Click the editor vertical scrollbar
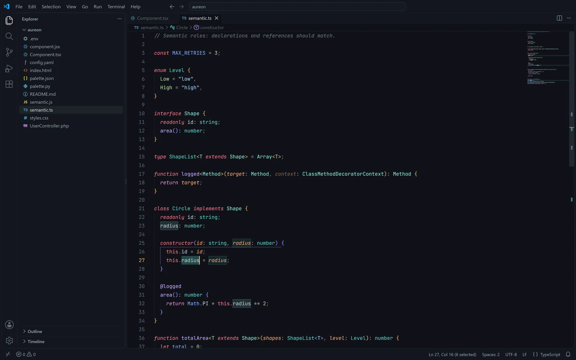 coord(572,99)
